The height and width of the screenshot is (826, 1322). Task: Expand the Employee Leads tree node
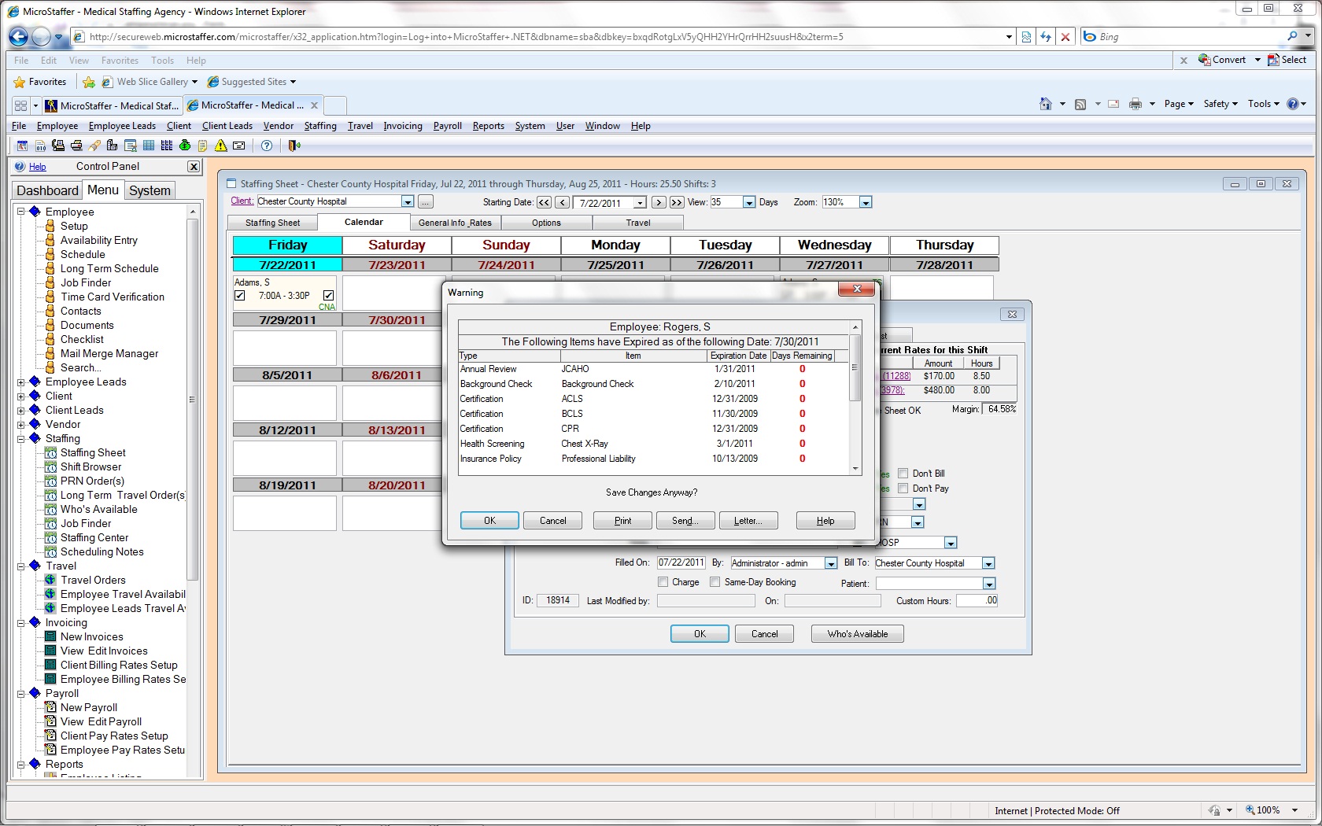[x=21, y=382]
